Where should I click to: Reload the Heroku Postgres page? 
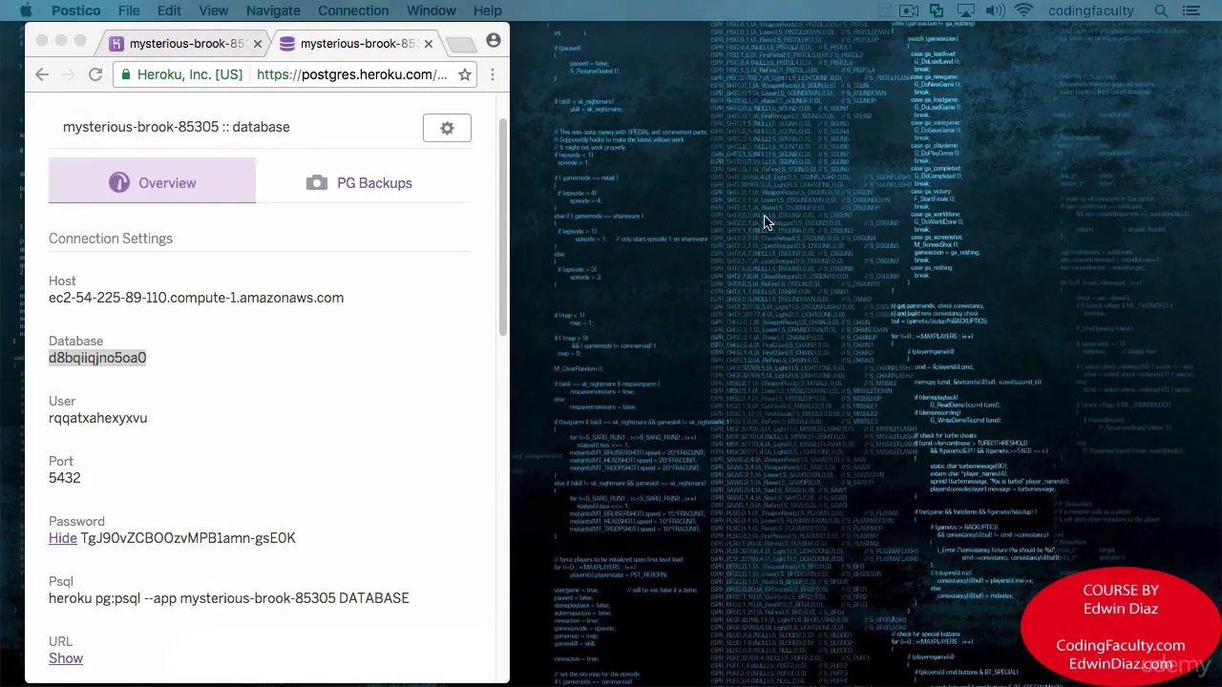[95, 74]
